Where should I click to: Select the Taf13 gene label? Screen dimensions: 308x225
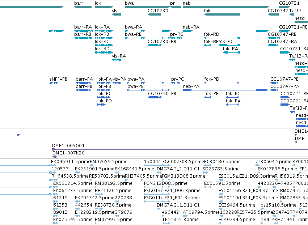(x=295, y=10)
